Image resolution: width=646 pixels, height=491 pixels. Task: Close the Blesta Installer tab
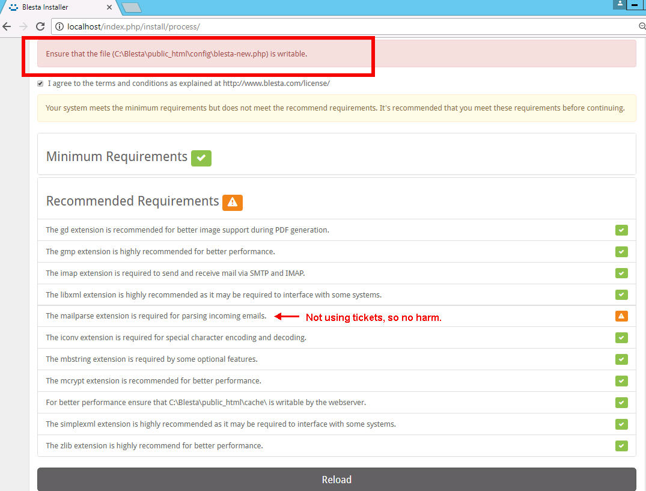click(x=109, y=7)
